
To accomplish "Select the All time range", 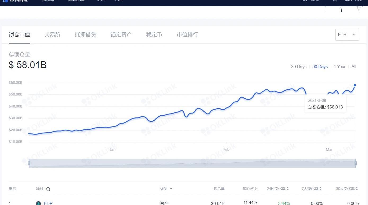I will (354, 67).
